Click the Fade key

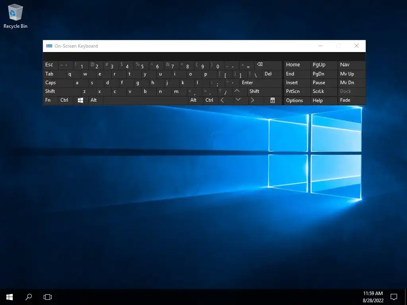pyautogui.click(x=351, y=100)
